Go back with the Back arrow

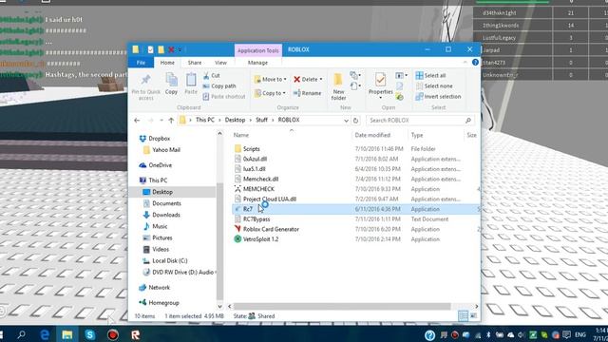(x=137, y=121)
